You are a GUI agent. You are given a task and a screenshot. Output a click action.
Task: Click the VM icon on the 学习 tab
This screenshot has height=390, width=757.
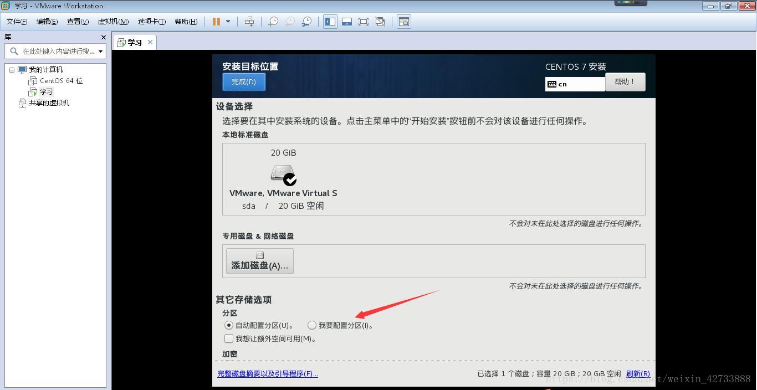point(121,43)
